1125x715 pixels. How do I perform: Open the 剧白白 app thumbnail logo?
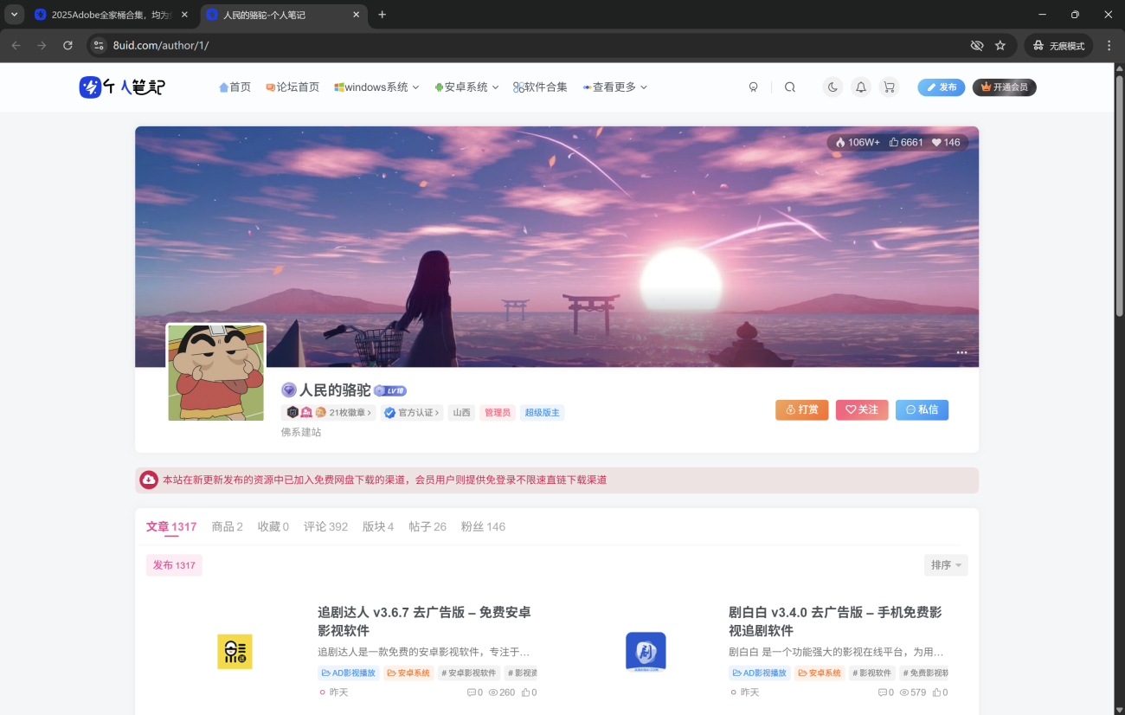click(646, 651)
